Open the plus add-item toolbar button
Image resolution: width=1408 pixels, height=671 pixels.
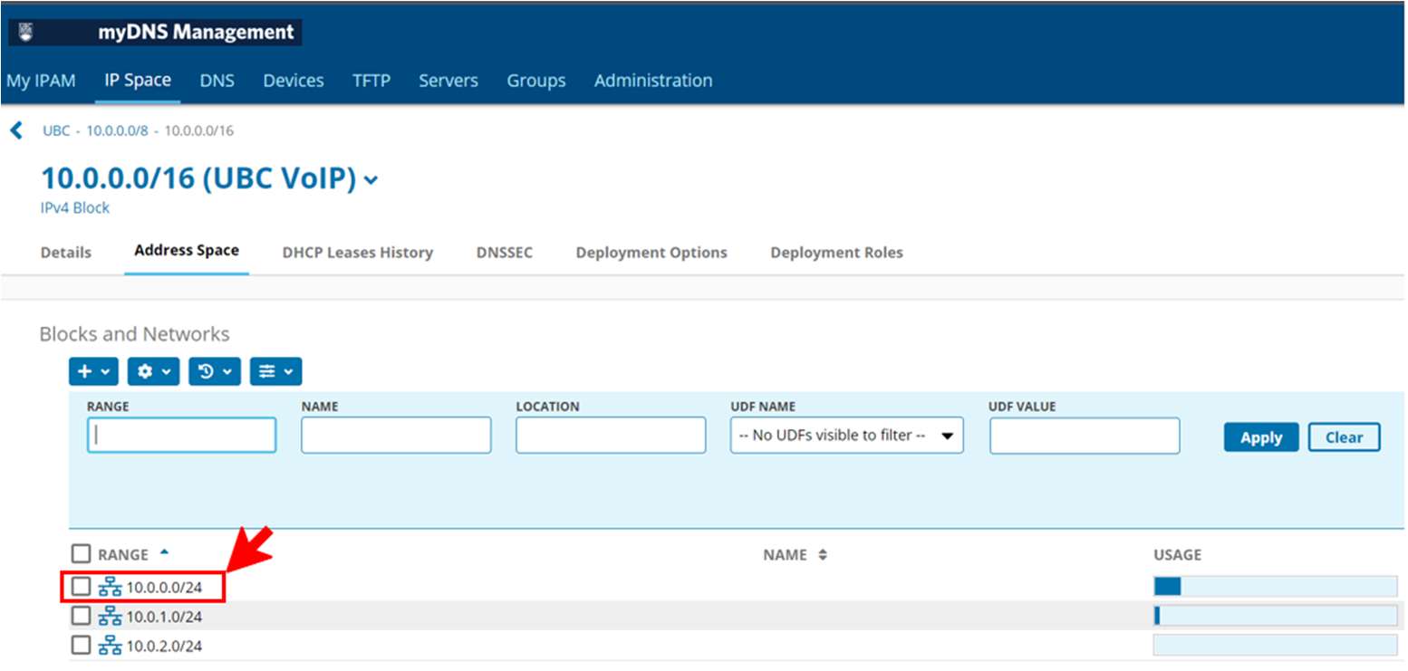93,371
